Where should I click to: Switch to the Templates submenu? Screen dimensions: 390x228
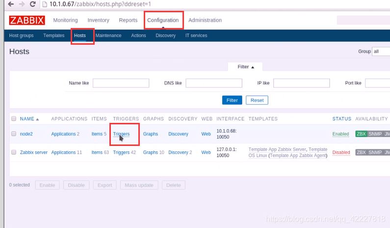54,35
